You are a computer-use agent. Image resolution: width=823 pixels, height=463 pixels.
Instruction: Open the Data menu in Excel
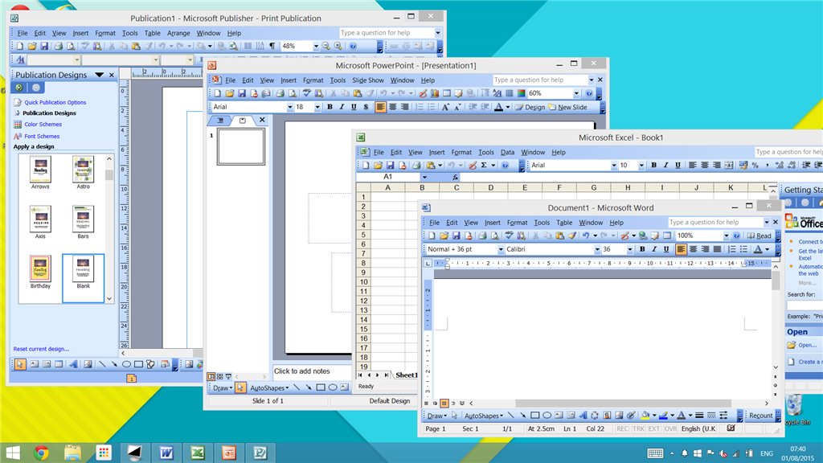pos(508,152)
